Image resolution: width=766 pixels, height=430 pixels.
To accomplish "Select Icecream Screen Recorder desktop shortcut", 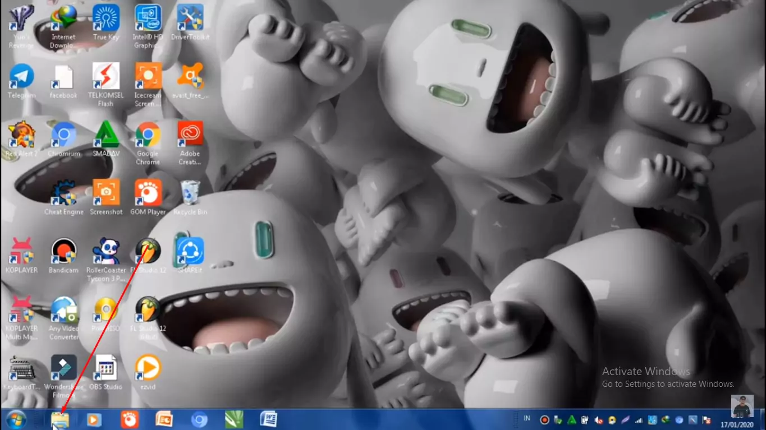I will (x=148, y=84).
